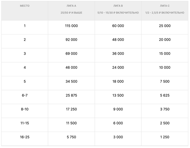Select the 11-15 place row label
The width and height of the screenshot is (190, 148).
25,123
